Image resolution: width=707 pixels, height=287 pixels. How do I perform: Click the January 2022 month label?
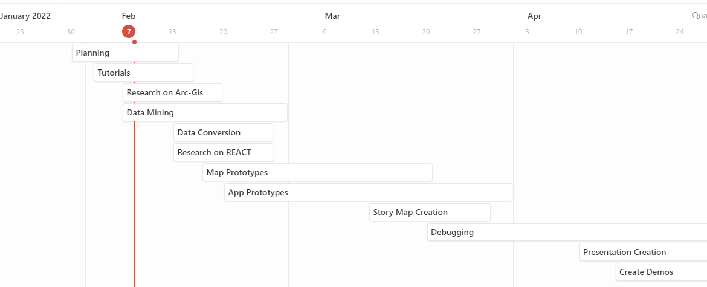click(x=25, y=16)
